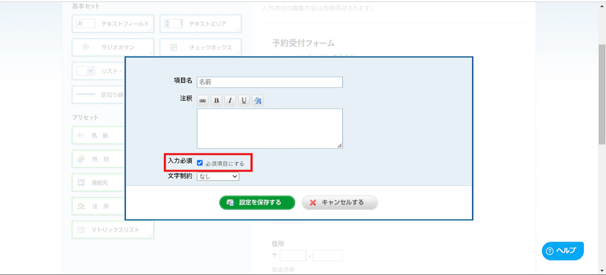This screenshot has width=606, height=275.
Task: Click the 項目名 text input field
Action: coord(270,82)
